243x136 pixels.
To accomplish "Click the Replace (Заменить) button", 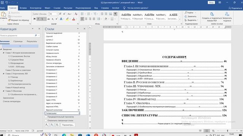I will point(191,16).
